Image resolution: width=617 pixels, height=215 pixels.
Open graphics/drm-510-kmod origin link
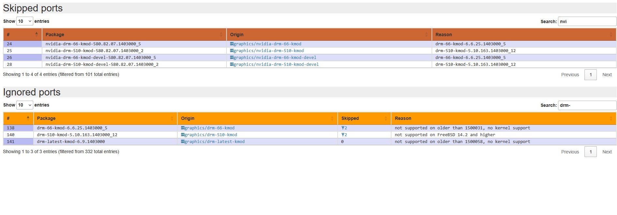coord(211,135)
